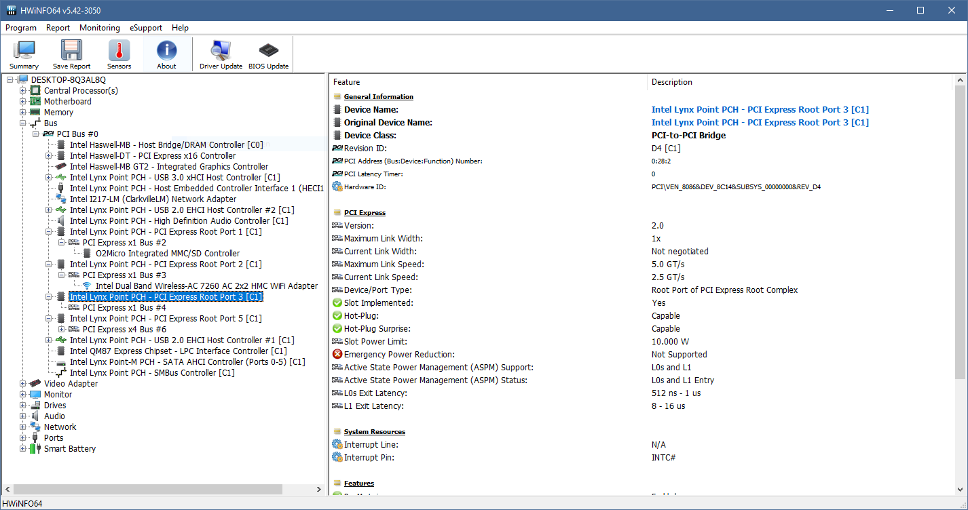Click the L1 Exit Latency row label
This screenshot has width=968, height=510.
(x=374, y=406)
